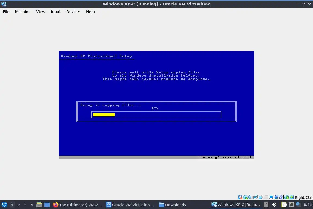This screenshot has width=313, height=209.
Task: Click the removable media eject tray icon
Action: point(266,205)
